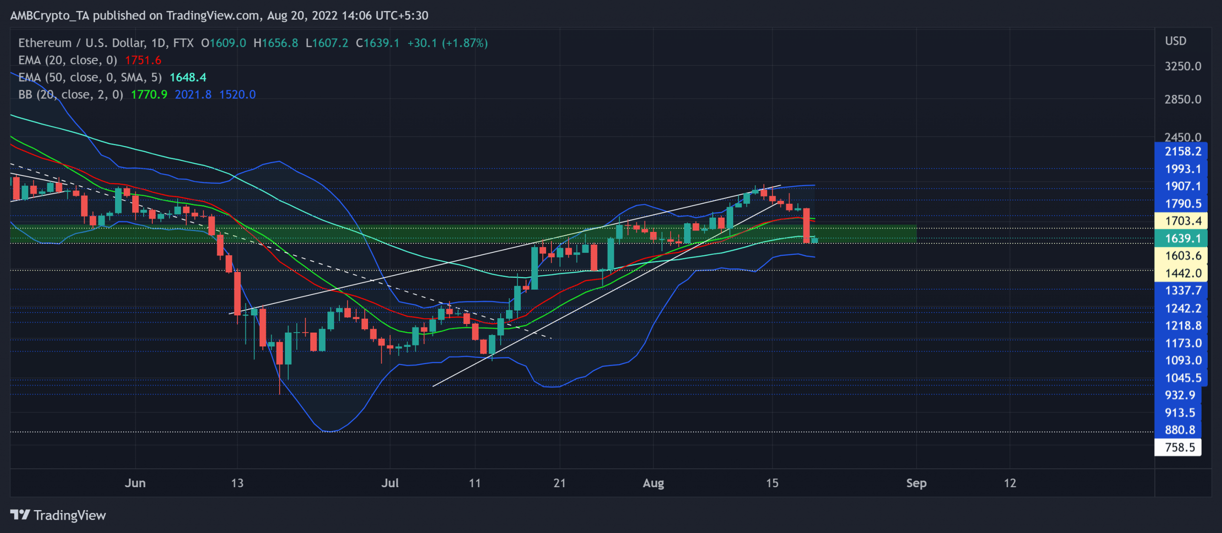Click the 1045.5 price label
The width and height of the screenshot is (1222, 533).
[1181, 378]
